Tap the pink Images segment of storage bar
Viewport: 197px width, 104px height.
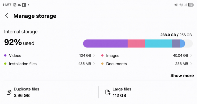[x=136, y=44]
